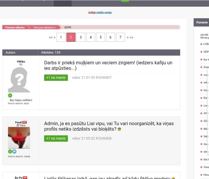Click 'ieslēgt mobilo versiju' link
This screenshot has width=209, height=179.
pyautogui.click(x=100, y=12)
